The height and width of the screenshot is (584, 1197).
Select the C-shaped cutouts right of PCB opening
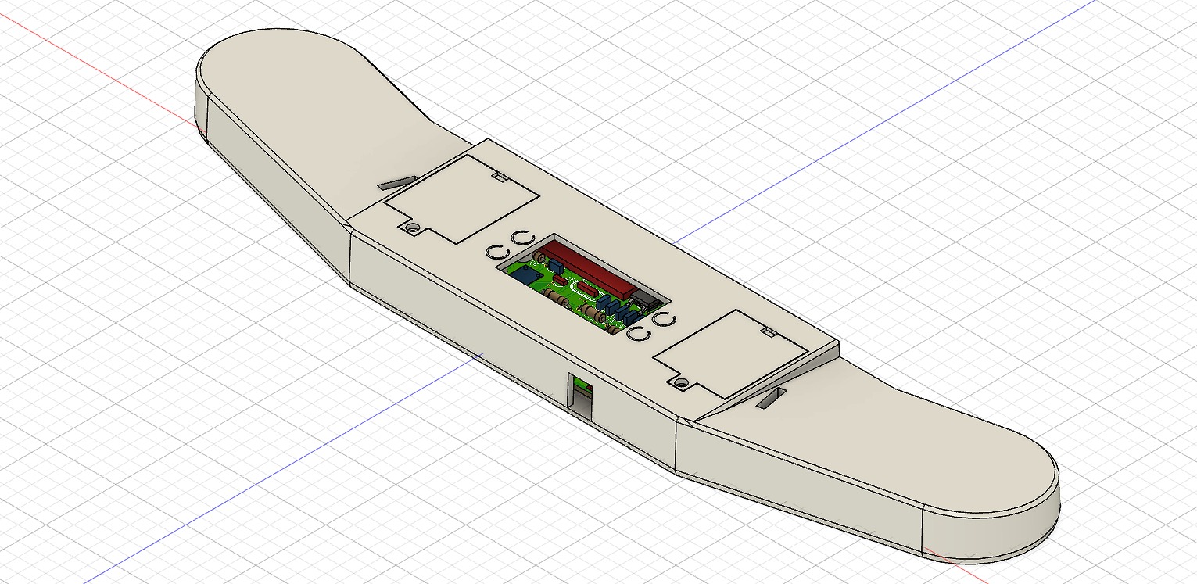650,327
